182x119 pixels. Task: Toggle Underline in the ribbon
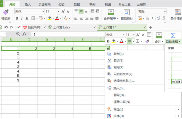click(27, 18)
